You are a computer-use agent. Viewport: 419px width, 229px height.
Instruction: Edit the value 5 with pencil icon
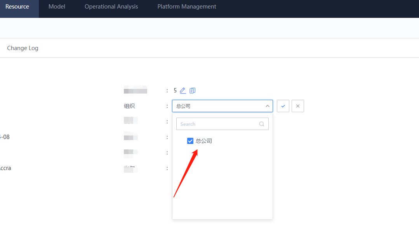coord(183,90)
